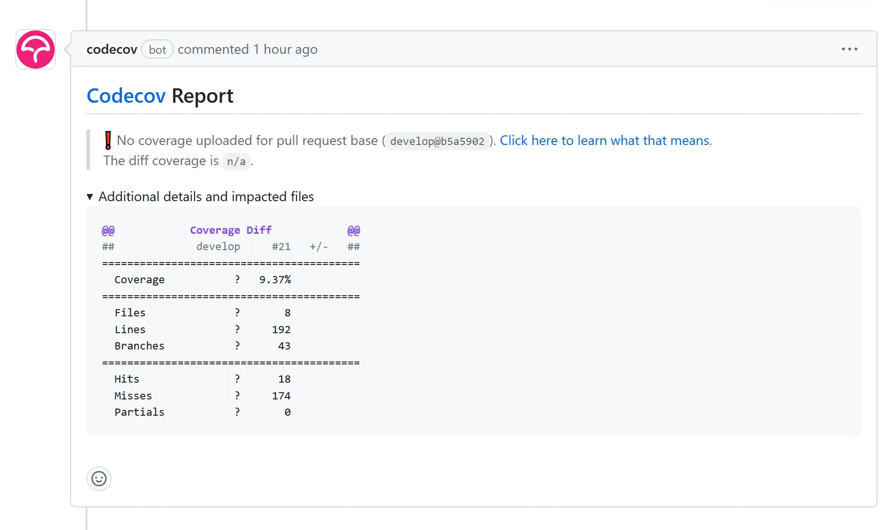Click 'Click here to learn what that means'
This screenshot has height=530, width=880.
pyautogui.click(x=605, y=141)
